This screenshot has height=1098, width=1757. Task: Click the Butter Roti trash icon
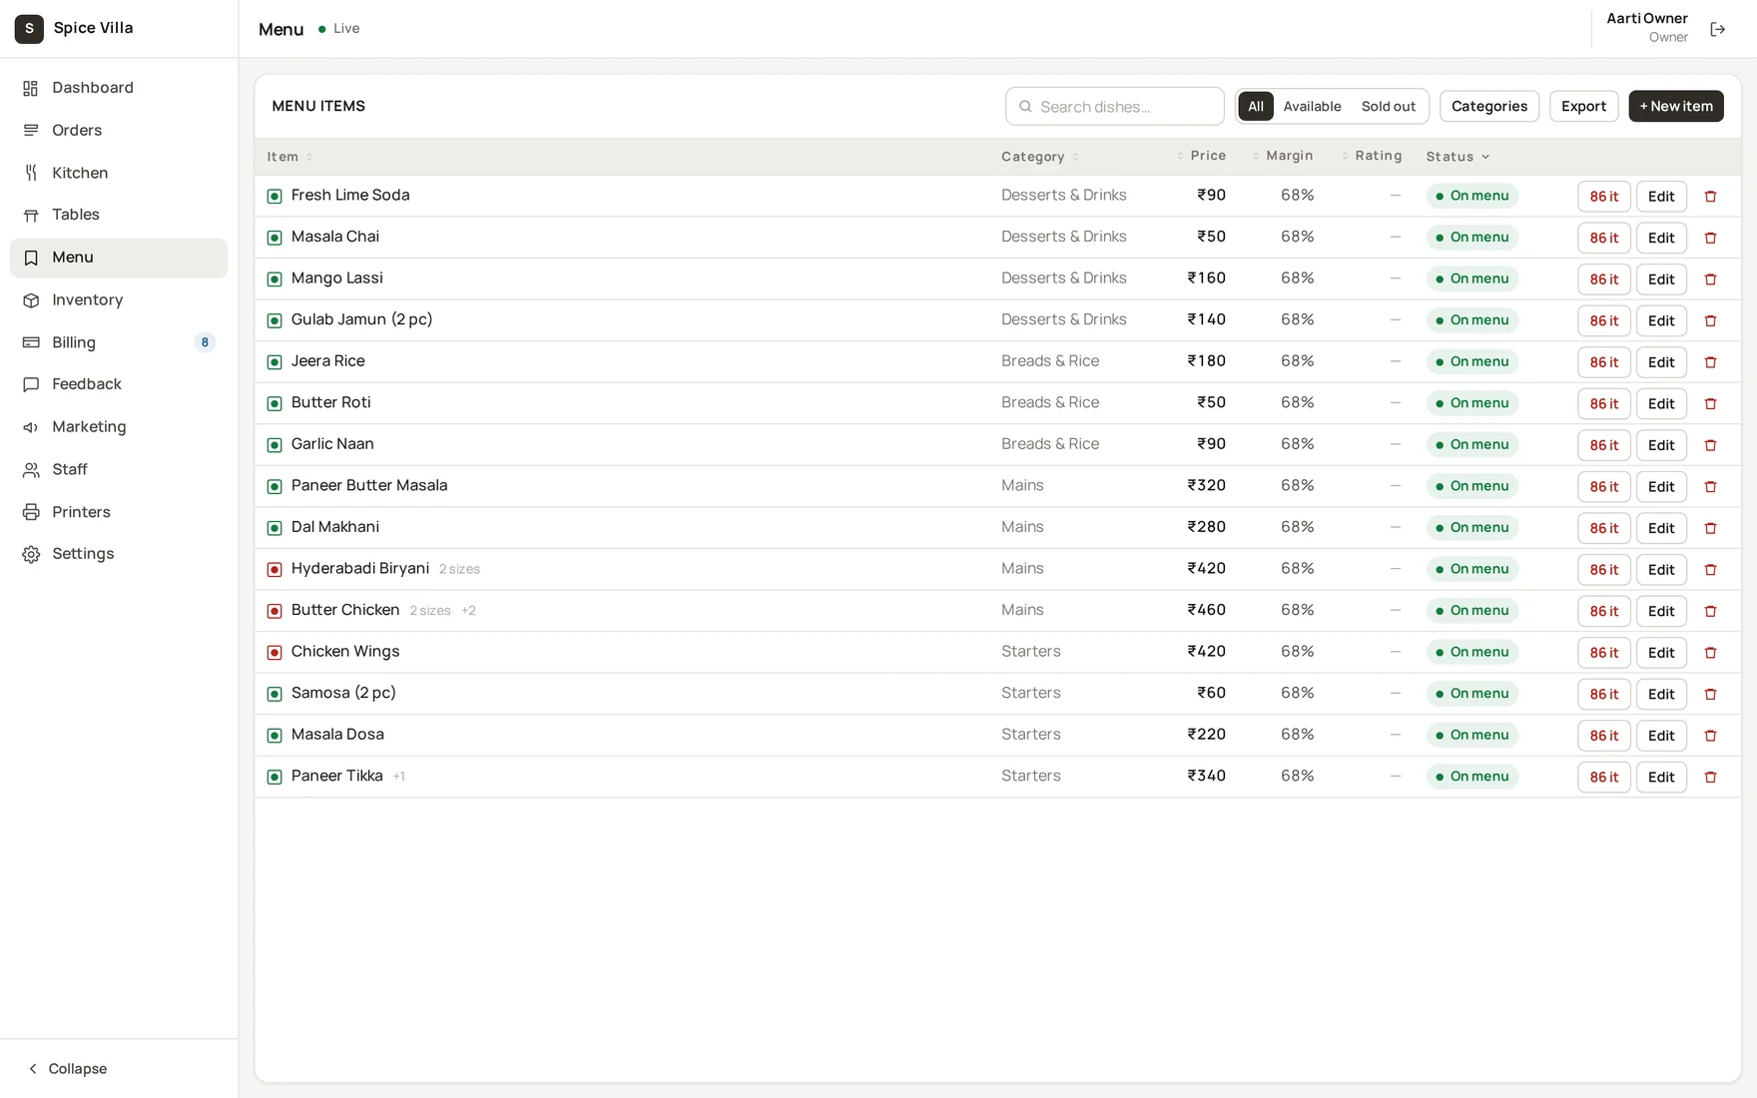1710,404
